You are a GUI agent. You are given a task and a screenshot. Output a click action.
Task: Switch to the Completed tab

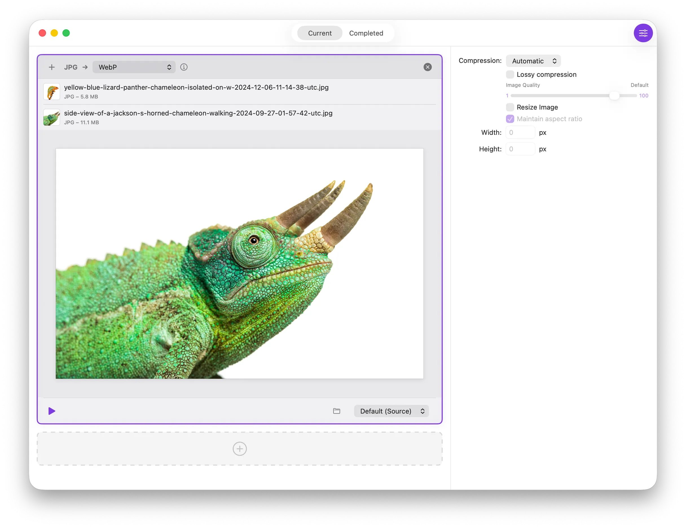tap(366, 33)
